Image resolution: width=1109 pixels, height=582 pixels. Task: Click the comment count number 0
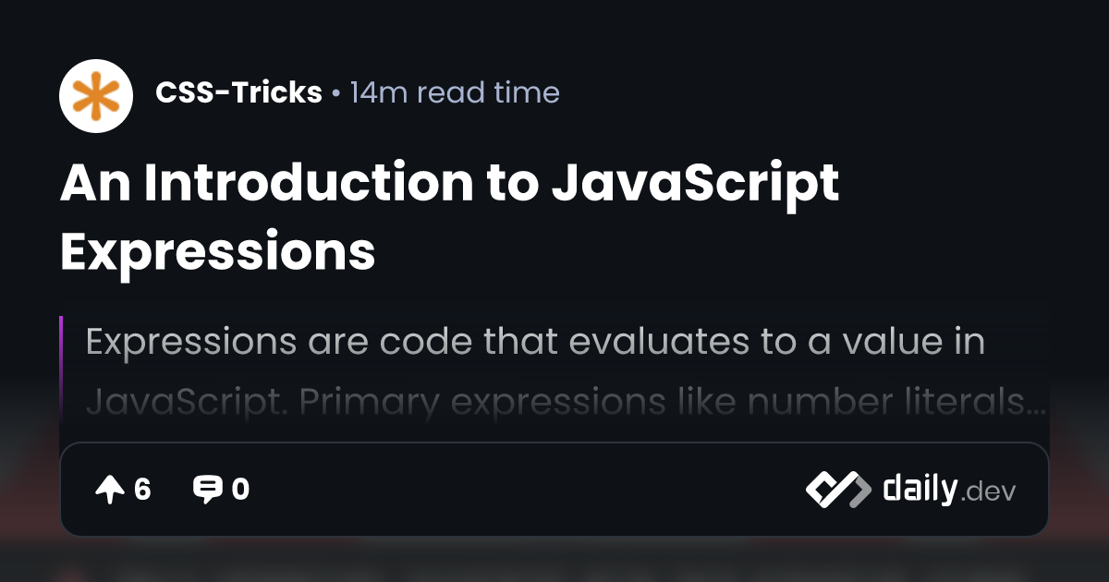(240, 490)
